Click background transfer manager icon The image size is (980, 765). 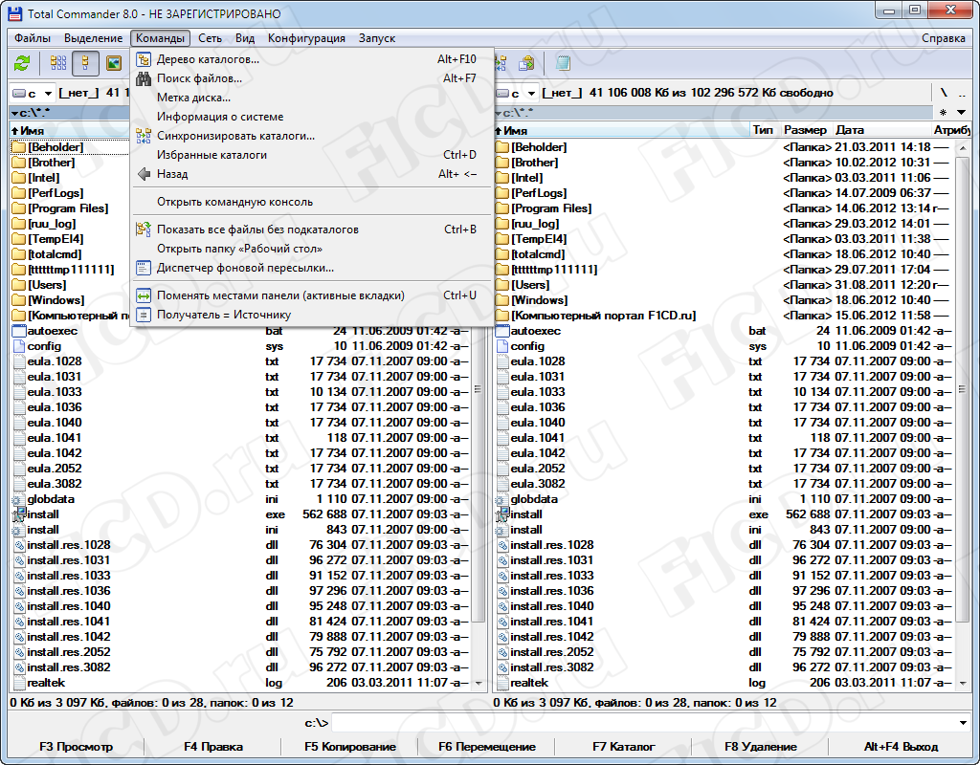tap(144, 268)
